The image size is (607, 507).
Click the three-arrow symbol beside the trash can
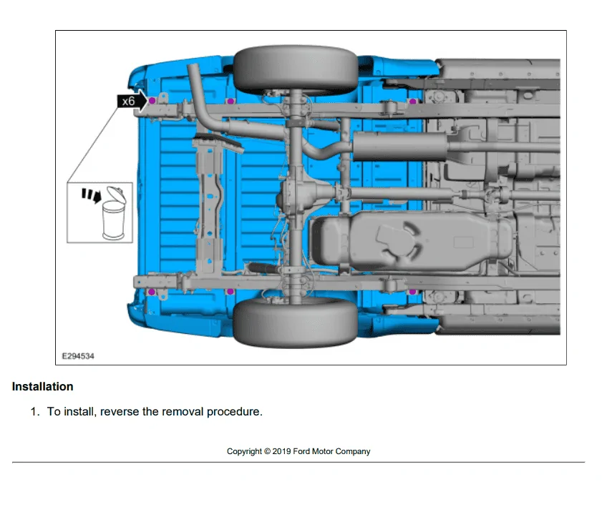point(91,195)
